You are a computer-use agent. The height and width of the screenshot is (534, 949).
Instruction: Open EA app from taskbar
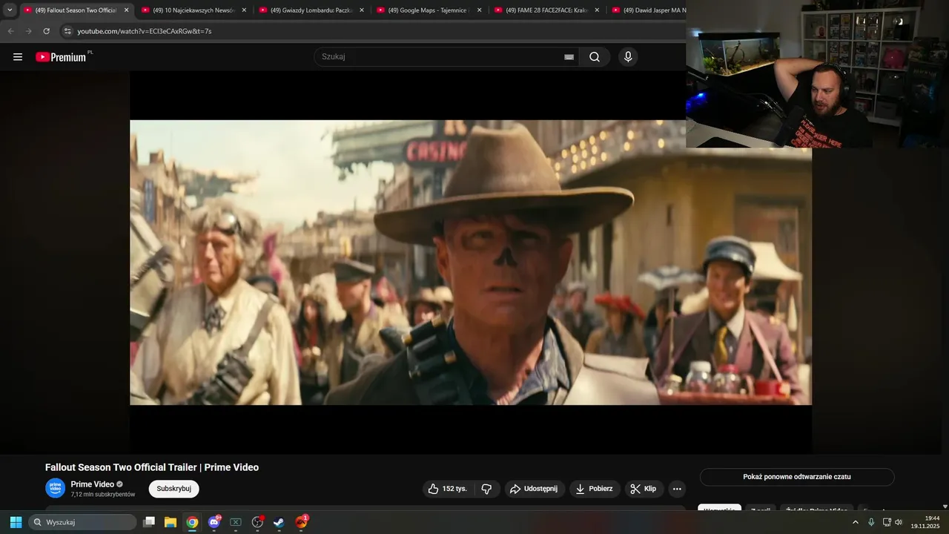pyautogui.click(x=301, y=522)
